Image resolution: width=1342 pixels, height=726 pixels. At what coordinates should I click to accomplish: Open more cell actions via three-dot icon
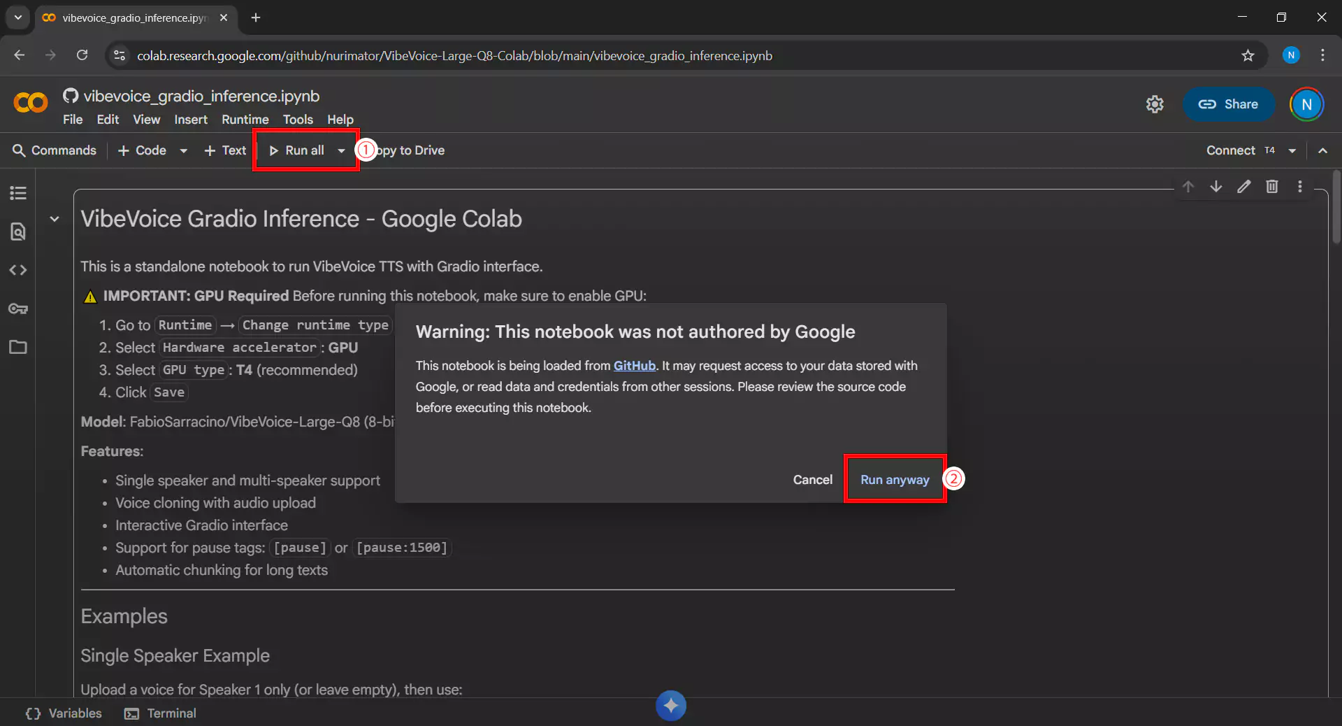[1300, 187]
